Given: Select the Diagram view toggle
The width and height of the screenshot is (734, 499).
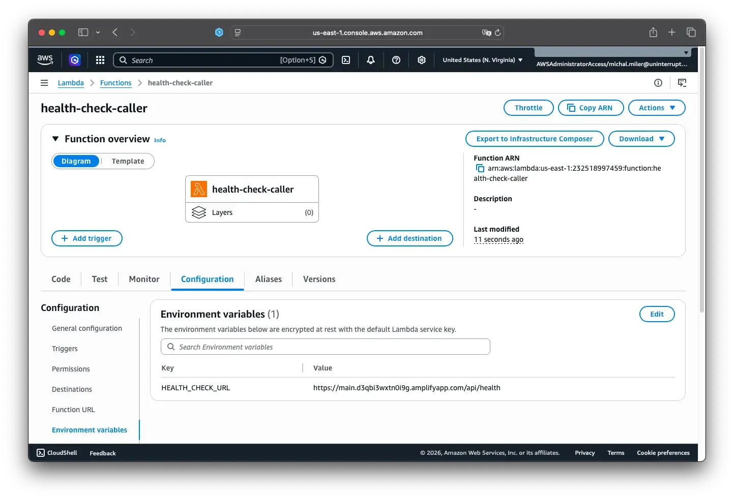Looking at the screenshot, I should click(76, 161).
